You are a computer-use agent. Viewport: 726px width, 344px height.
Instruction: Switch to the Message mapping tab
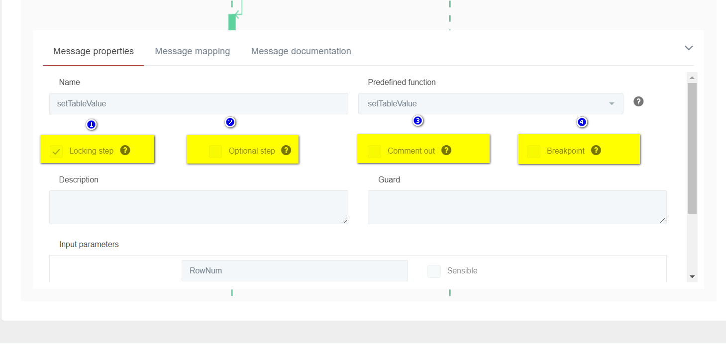click(x=192, y=51)
